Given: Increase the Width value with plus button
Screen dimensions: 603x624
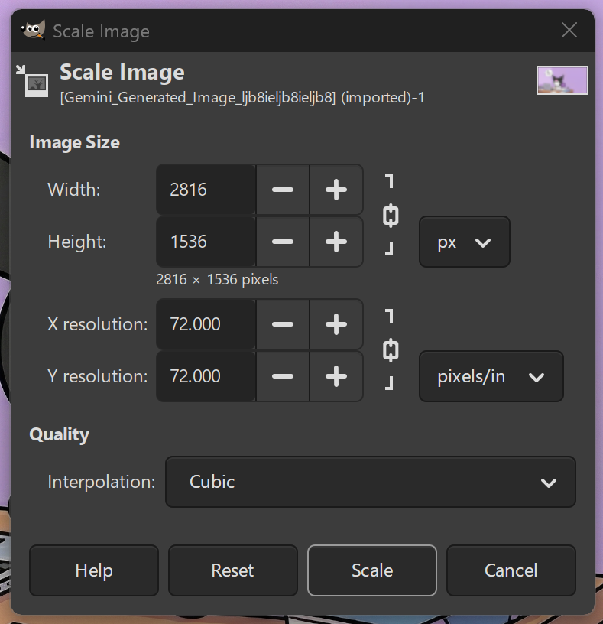Looking at the screenshot, I should tap(336, 190).
